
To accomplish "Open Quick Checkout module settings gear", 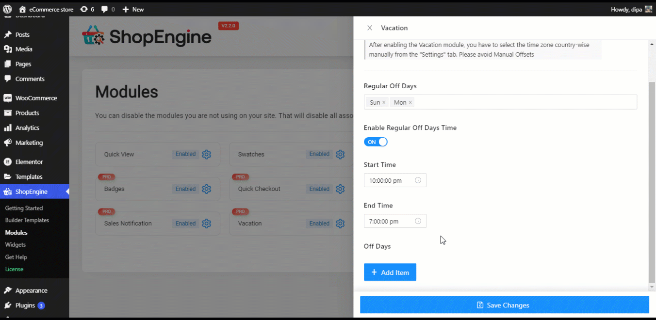I will point(340,189).
